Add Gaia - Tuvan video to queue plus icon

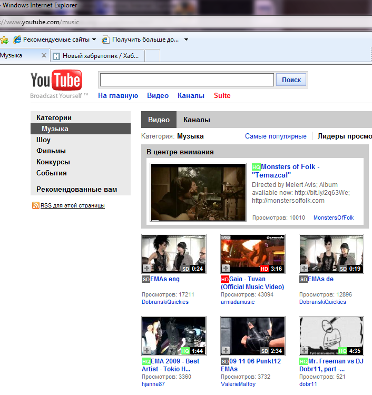pos(226,268)
